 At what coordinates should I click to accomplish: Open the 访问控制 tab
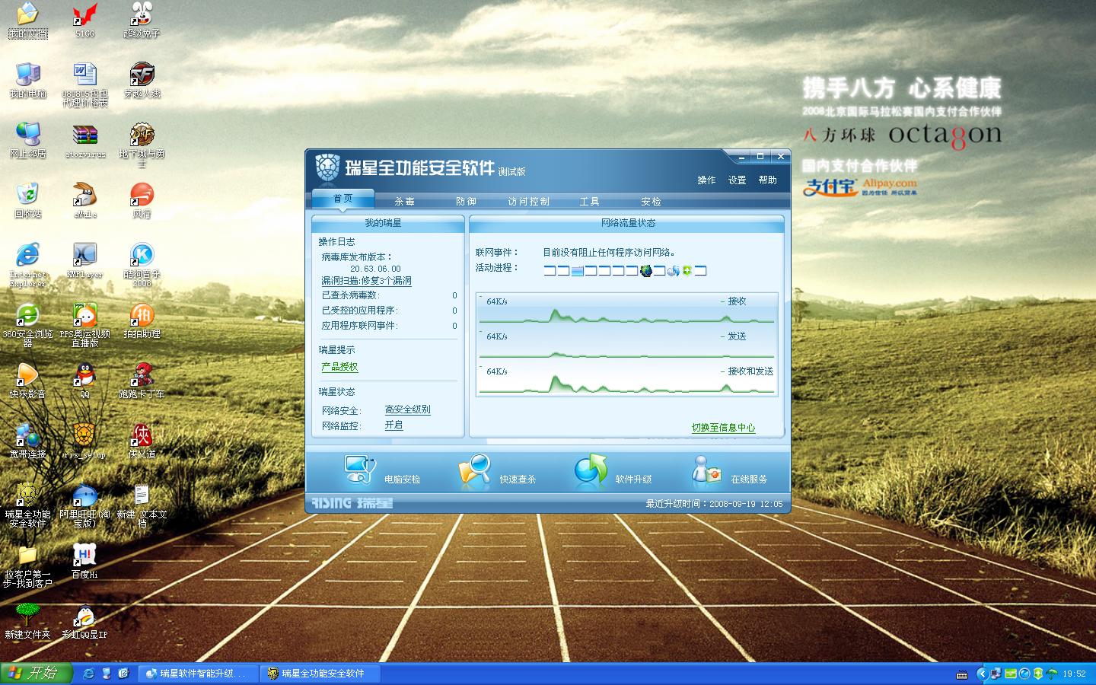click(528, 202)
